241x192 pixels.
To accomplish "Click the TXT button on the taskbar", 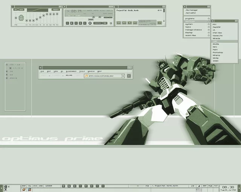I will [x=216, y=186].
